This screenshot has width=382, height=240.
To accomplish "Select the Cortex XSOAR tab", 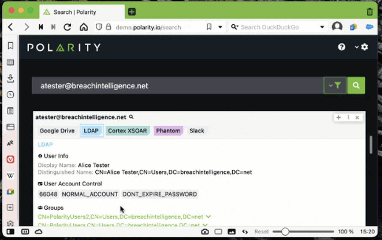I will [x=128, y=131].
